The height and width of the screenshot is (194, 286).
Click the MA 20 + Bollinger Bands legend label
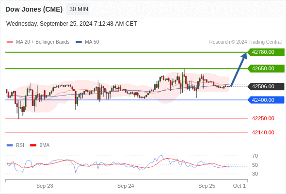click(43, 42)
